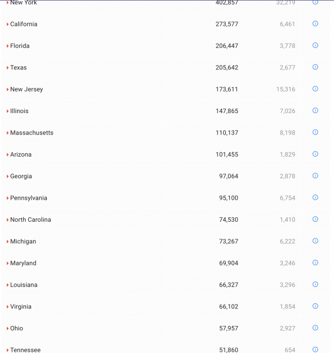Click the Tennessee state name

click(25, 350)
